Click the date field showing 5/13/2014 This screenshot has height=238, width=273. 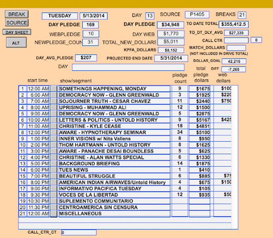(94, 16)
